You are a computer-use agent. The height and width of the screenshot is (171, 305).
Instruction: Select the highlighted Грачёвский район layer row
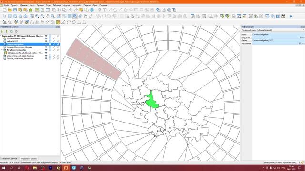tap(30, 44)
